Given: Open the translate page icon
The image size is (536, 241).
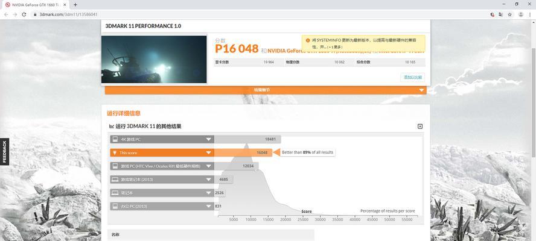Looking at the screenshot, I should tap(501, 14).
